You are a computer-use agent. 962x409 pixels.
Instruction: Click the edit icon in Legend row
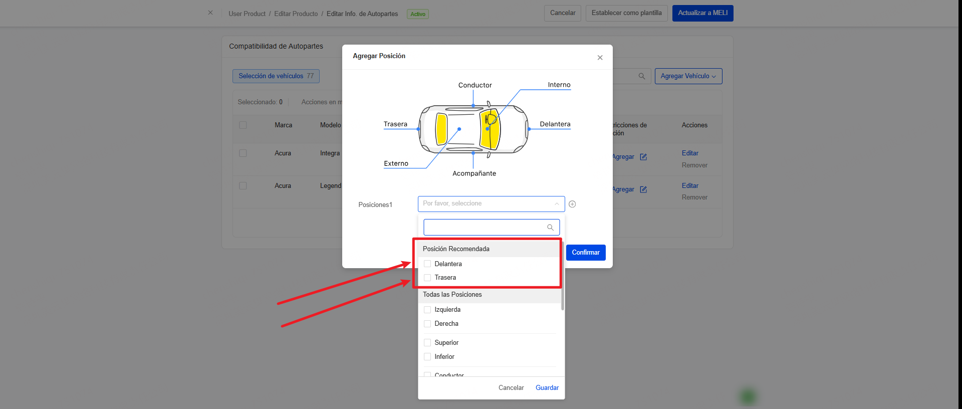(643, 189)
